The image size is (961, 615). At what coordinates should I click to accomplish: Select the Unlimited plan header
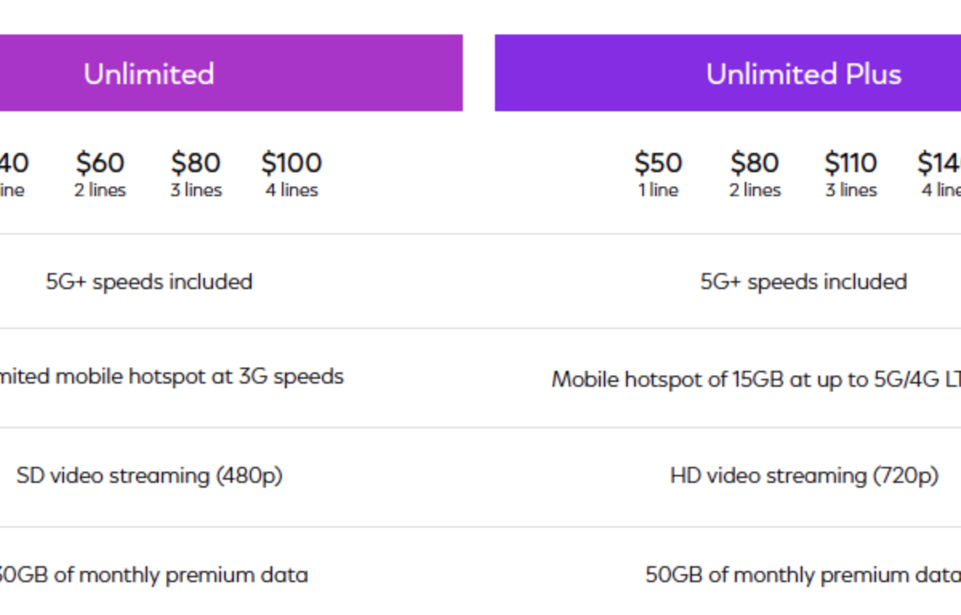149,74
